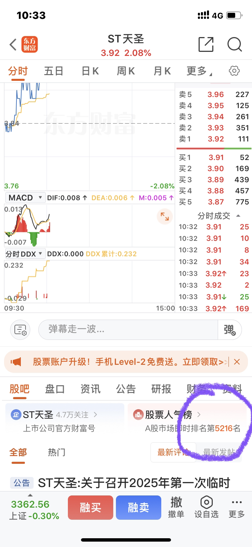This screenshot has width=252, height=547.
Task: Tap the share export icon
Action: [206, 44]
